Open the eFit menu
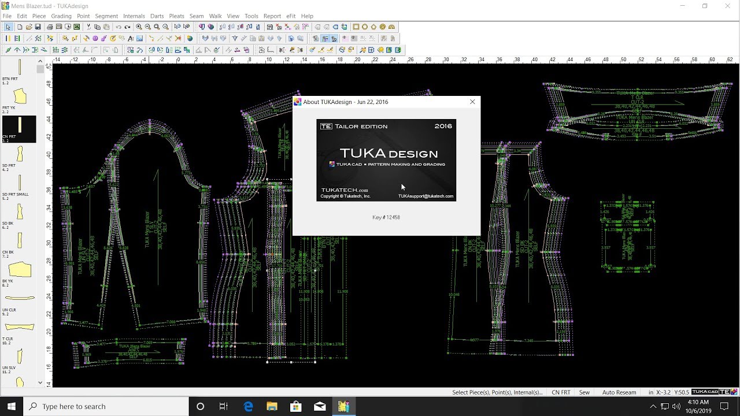This screenshot has width=740, height=416. point(291,16)
